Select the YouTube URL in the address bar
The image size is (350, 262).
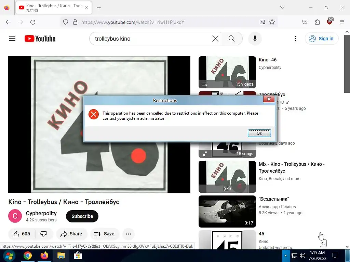(133, 22)
